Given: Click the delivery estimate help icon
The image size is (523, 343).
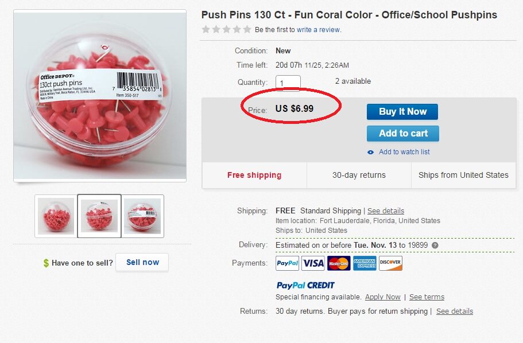Looking at the screenshot, I should point(435,245).
